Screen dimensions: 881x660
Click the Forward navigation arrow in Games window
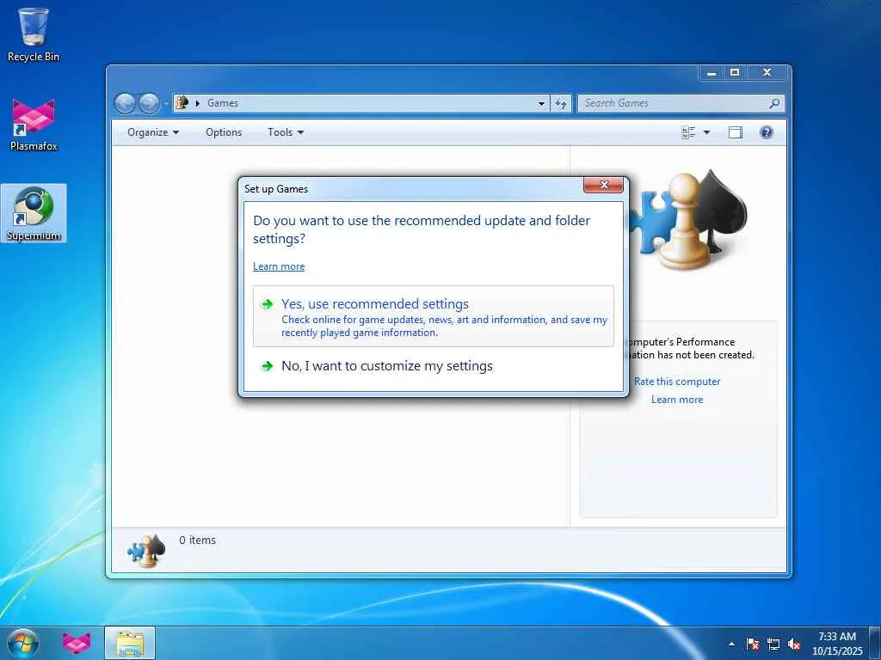click(149, 103)
